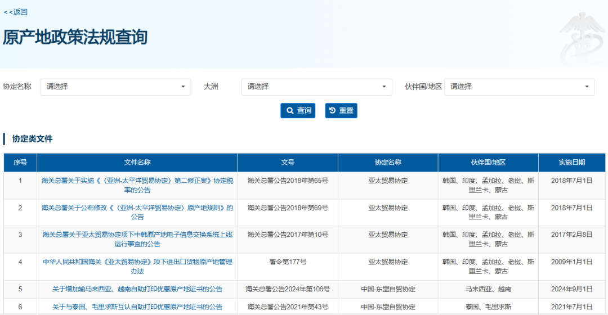Open the 协定名称 dropdown
Viewport: 608px width, 315px height.
pos(115,87)
